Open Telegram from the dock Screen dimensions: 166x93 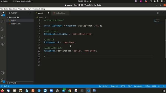[x=64, y=91]
